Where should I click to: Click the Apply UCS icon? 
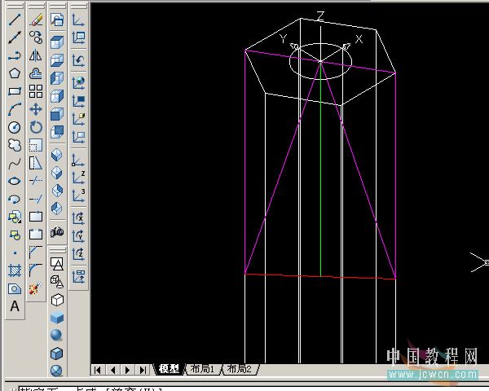click(78, 277)
